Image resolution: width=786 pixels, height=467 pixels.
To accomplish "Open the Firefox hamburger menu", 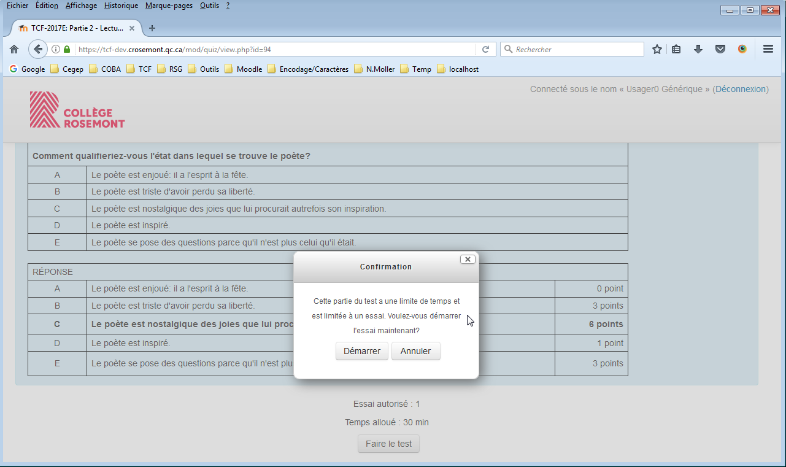I will [768, 49].
